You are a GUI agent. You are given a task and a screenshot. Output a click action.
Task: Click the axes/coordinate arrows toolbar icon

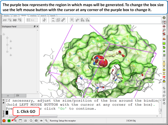[x=44, y=20]
